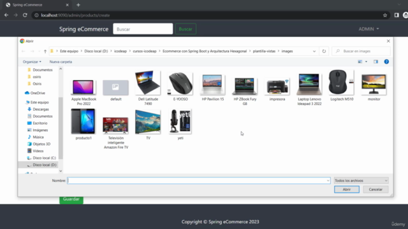
Task: Expand the address bar previous locations dropdown
Action: (x=314, y=51)
